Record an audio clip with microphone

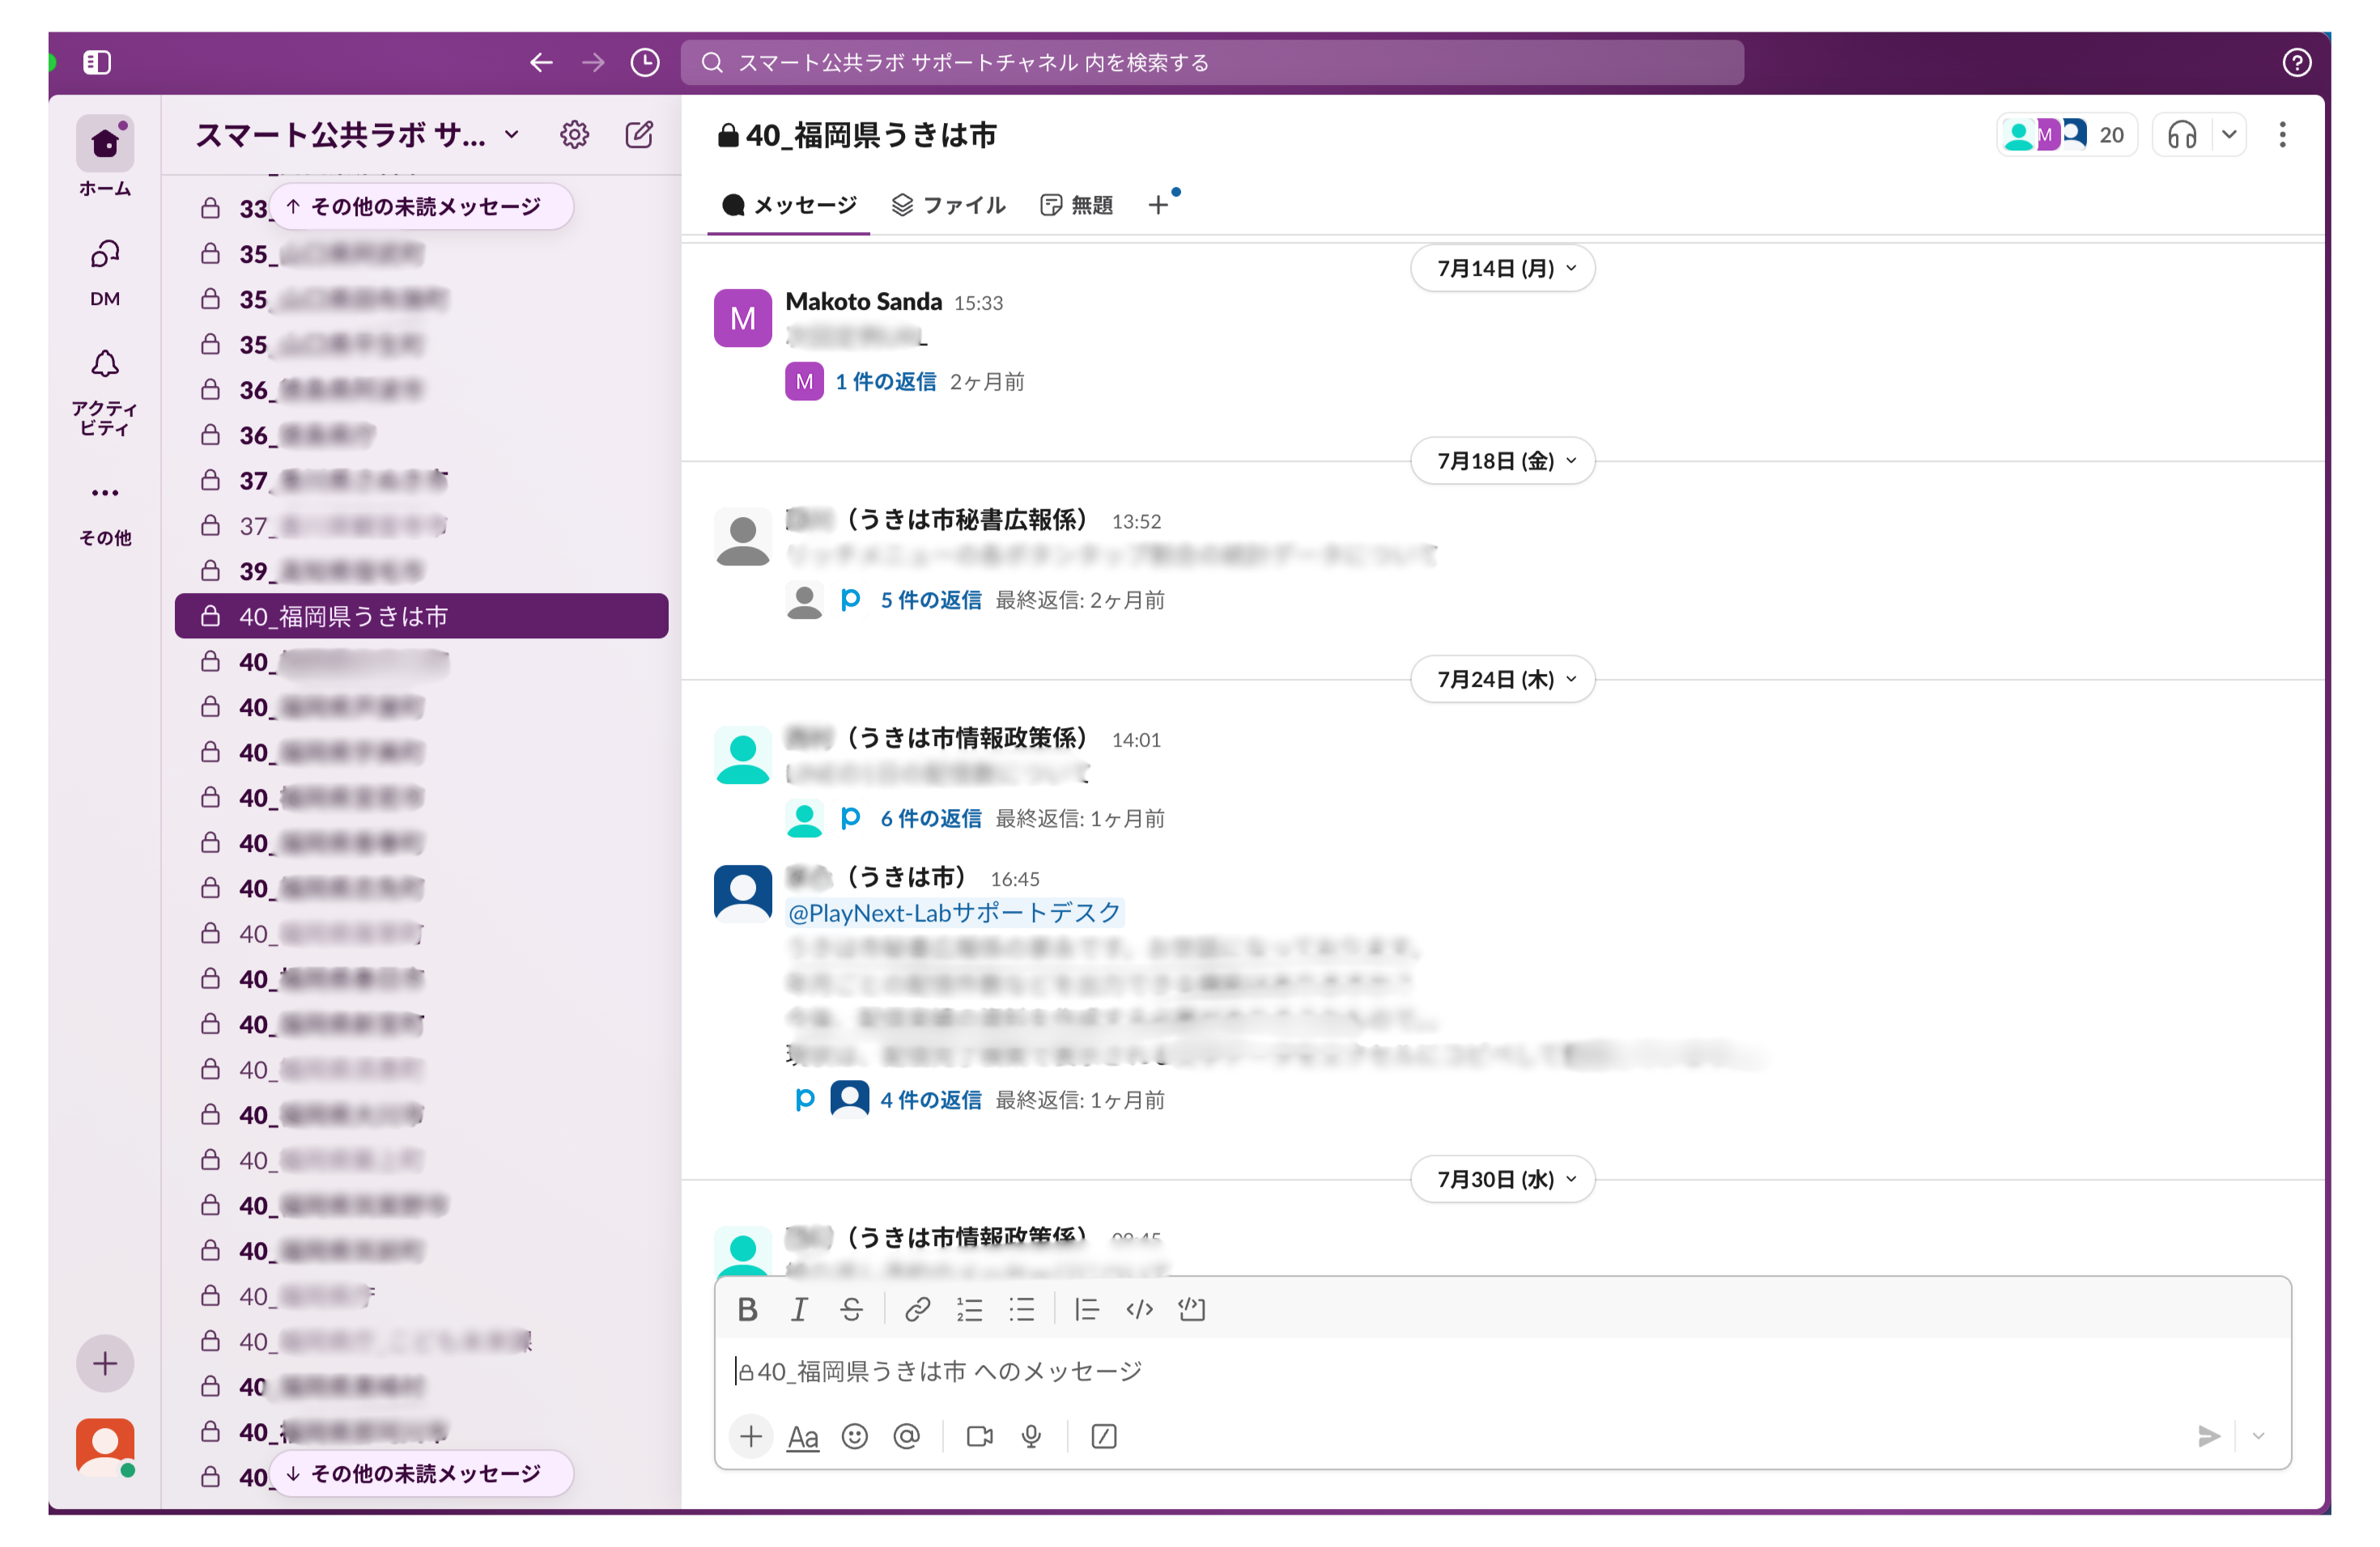pyautogui.click(x=1031, y=1436)
